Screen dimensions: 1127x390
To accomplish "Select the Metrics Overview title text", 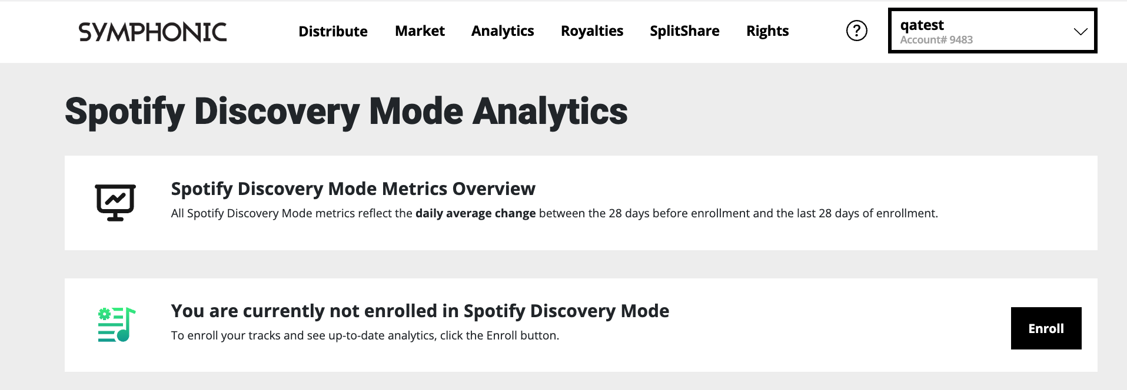I will tap(353, 189).
